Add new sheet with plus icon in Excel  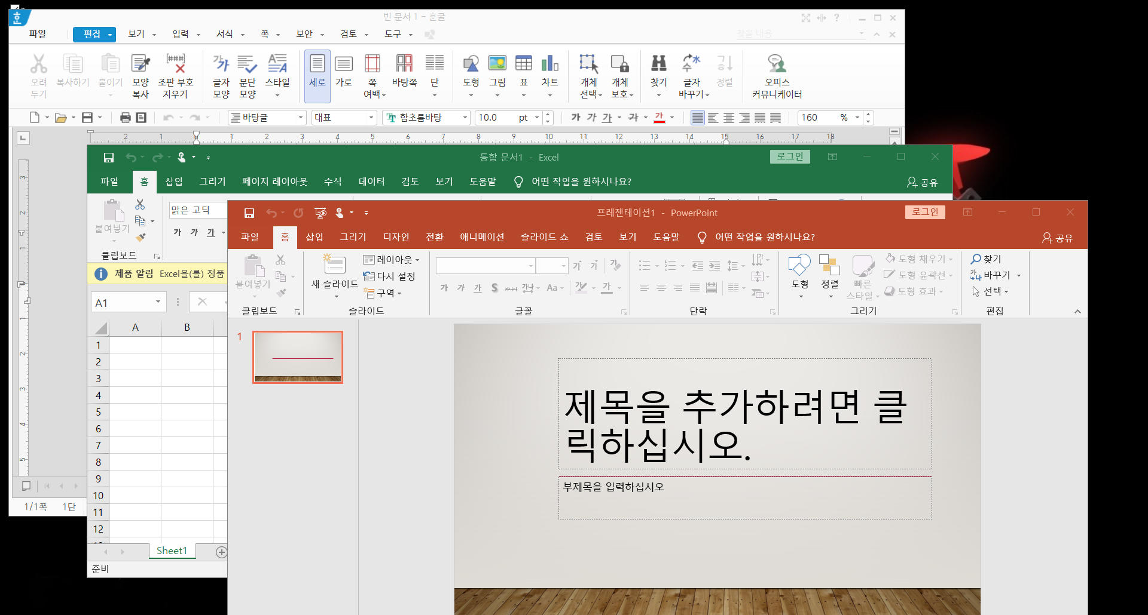(221, 552)
